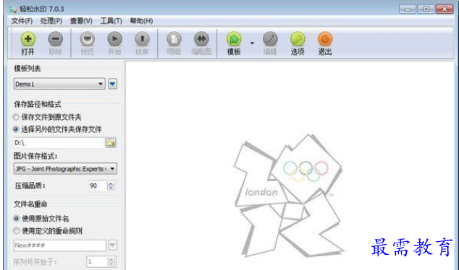
Task: Click the 开始 (Start) play icon
Action: 114,39
